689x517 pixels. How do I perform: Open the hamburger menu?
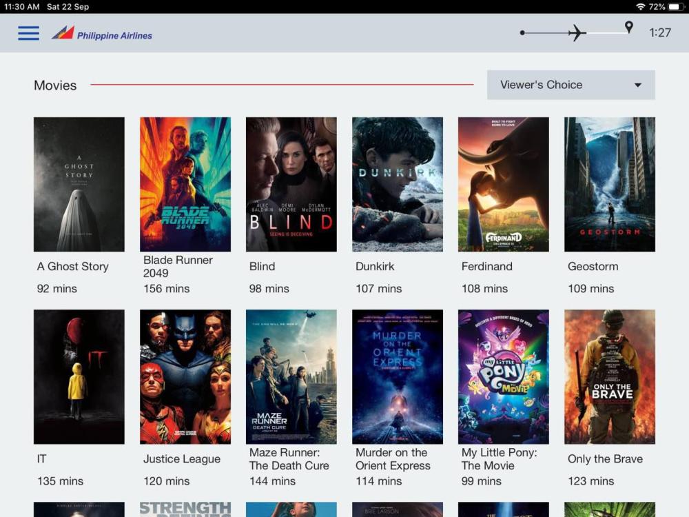[28, 33]
